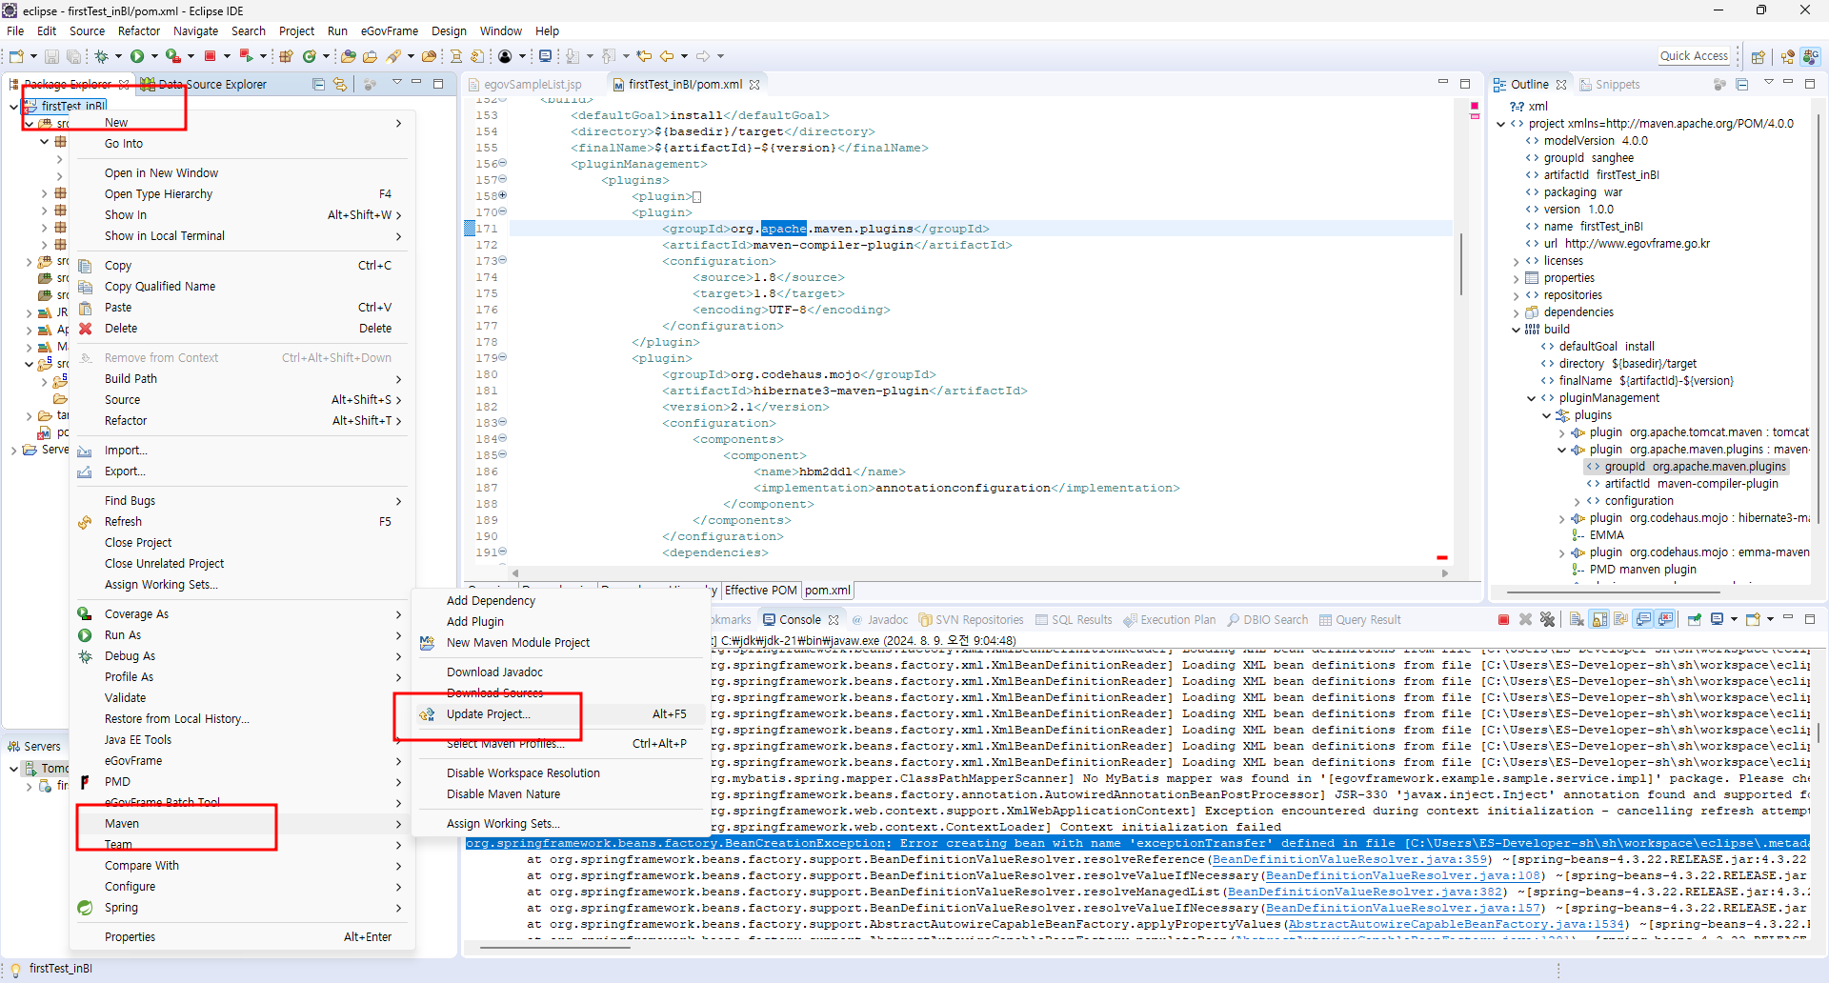Click the Open Perspective icon
This screenshot has width=1829, height=983.
pyautogui.click(x=1758, y=56)
